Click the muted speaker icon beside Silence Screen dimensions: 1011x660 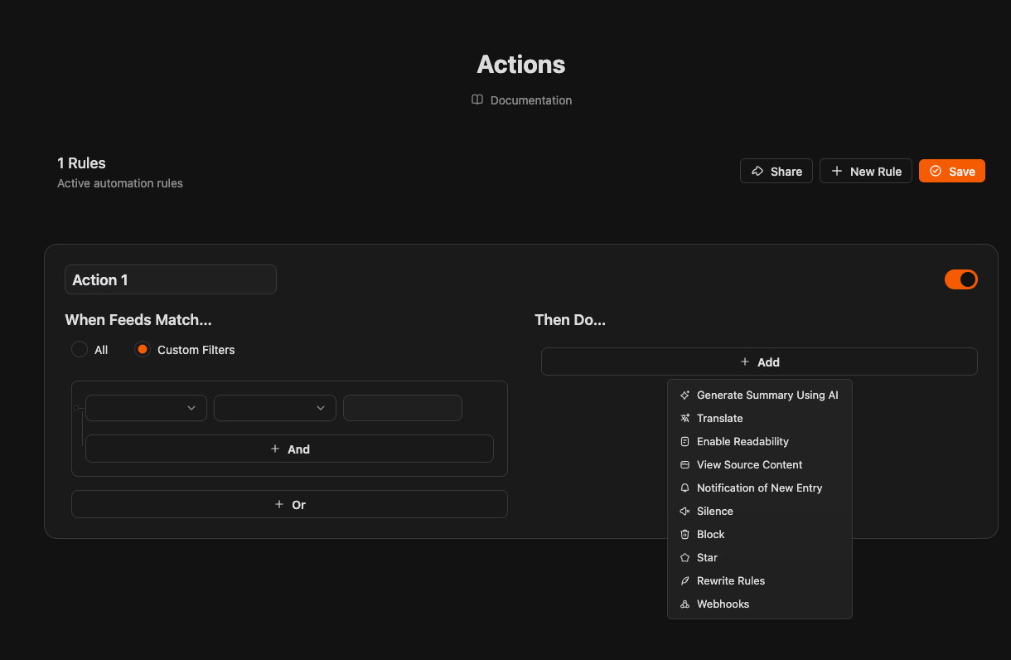(684, 512)
